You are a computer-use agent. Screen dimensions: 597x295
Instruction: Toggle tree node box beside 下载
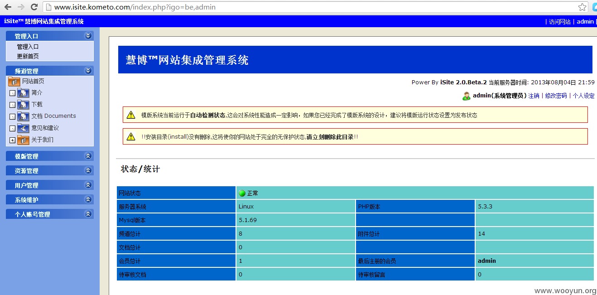[x=12, y=105]
